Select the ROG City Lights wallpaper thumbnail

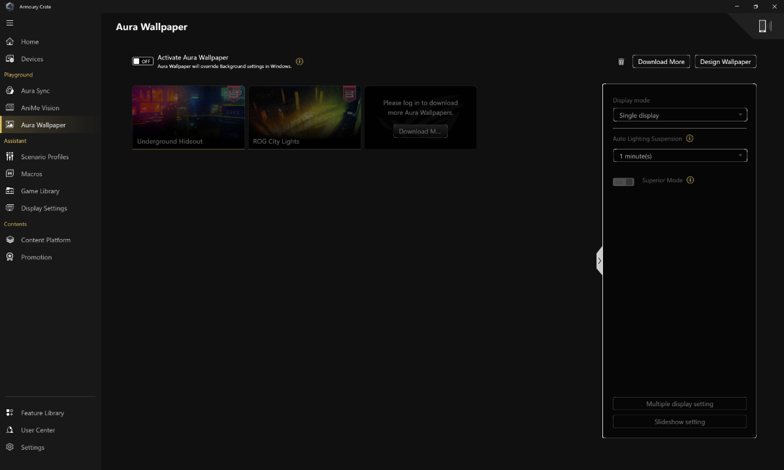click(304, 117)
